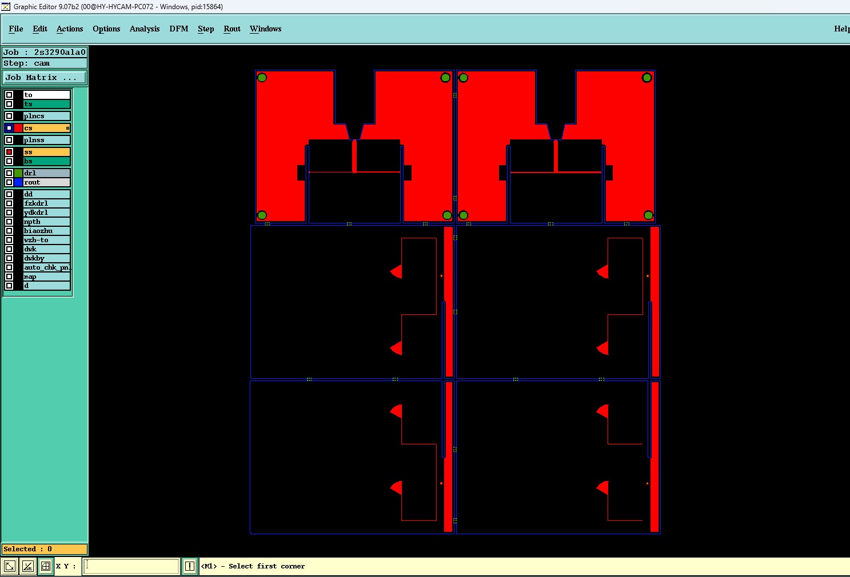850x577 pixels.
Task: Click the Graphic Editor title bar icon
Action: click(x=6, y=7)
